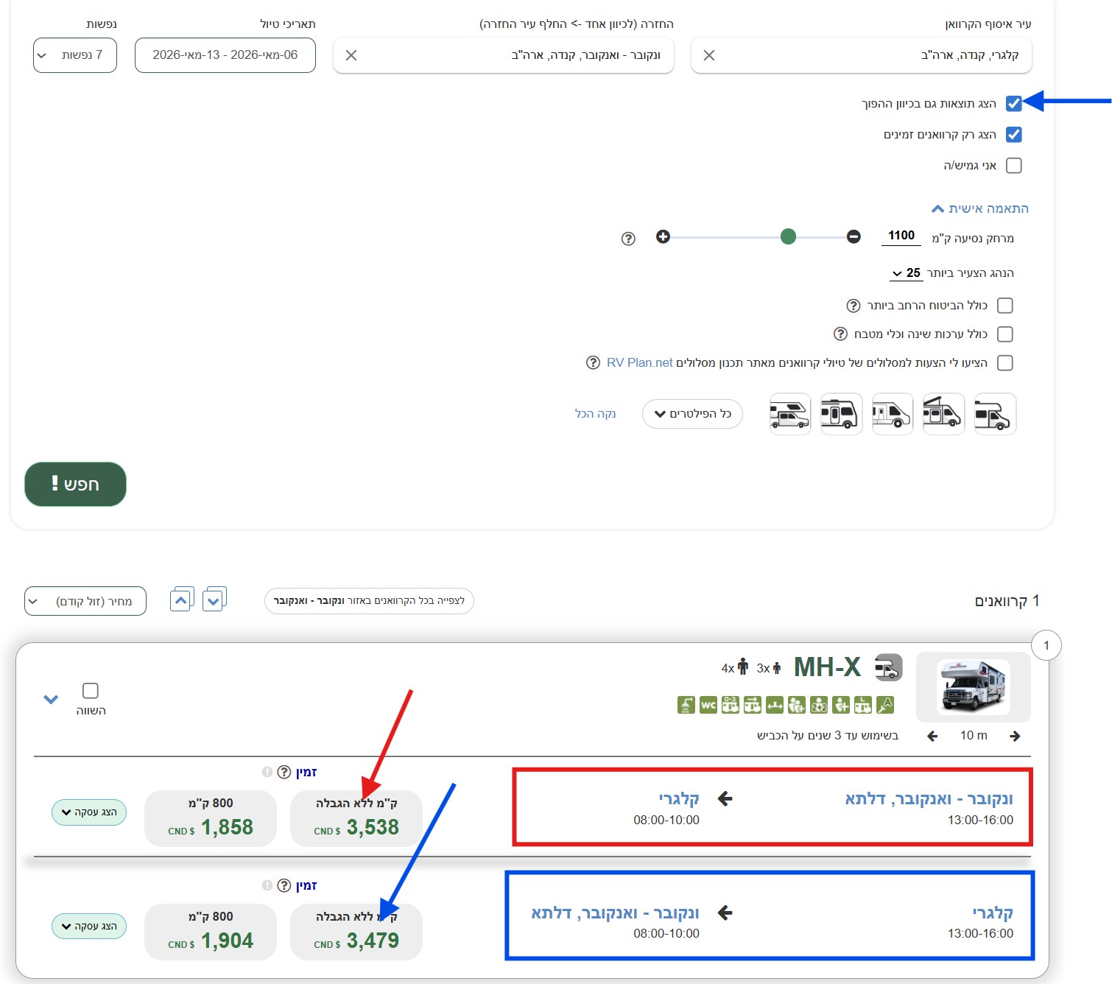Viewport: 1112px width, 984px height.
Task: Click the green distance slider handle
Action: coord(788,236)
